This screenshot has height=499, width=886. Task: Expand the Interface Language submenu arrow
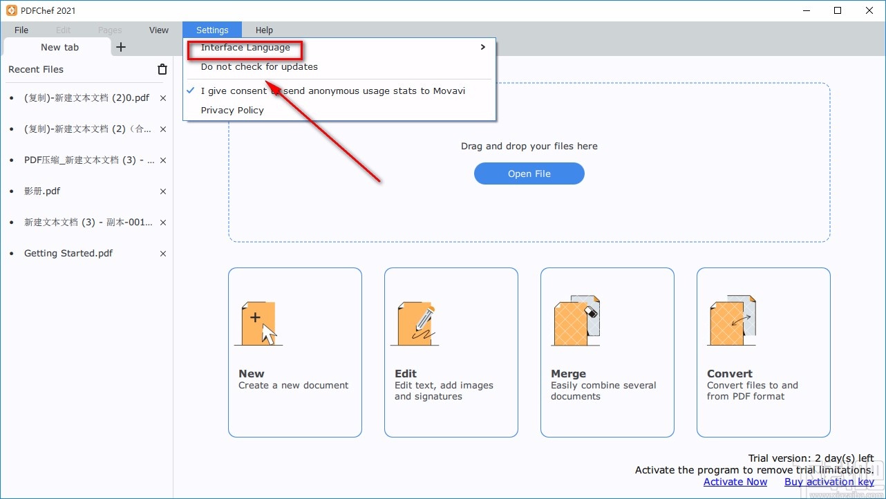coord(483,47)
